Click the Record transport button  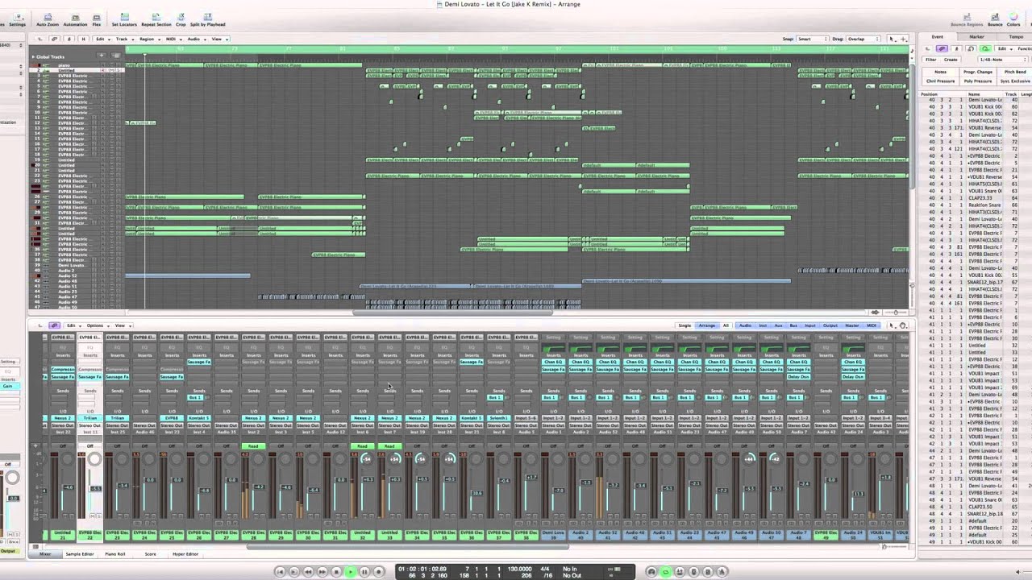pyautogui.click(x=378, y=572)
